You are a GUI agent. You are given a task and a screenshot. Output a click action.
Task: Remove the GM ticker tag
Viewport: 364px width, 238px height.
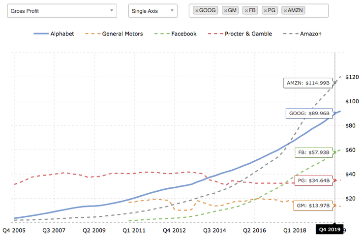[x=226, y=10]
